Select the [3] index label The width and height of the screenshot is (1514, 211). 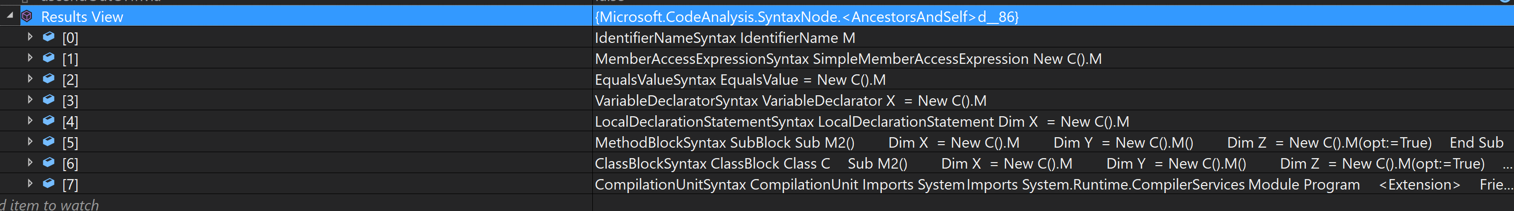[70, 101]
